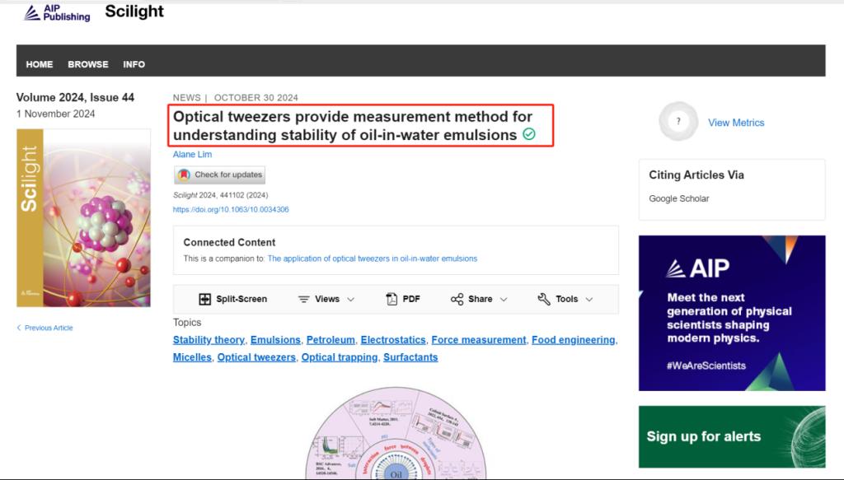Click the Scilight issue cover thumbnail
844x480 pixels.
tap(83, 217)
